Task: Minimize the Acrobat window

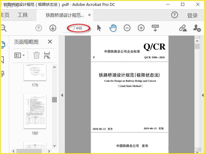Action: point(168,4)
